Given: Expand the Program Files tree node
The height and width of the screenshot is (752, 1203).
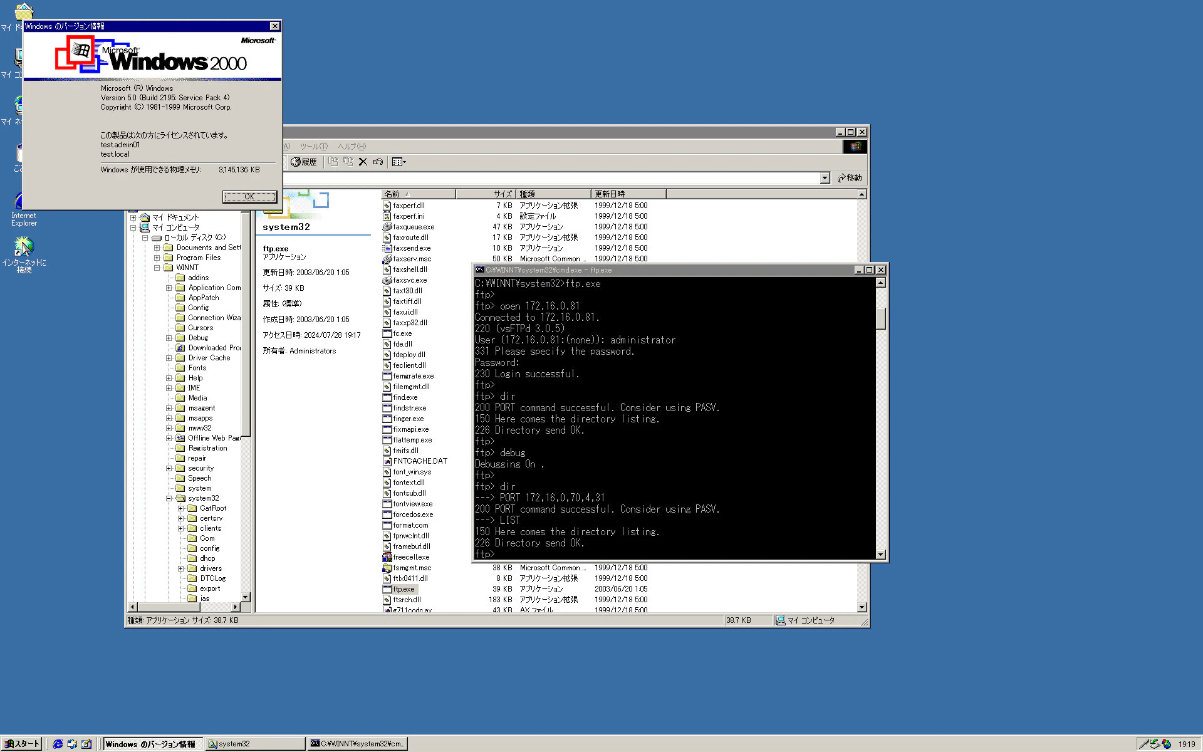Looking at the screenshot, I should [x=157, y=258].
